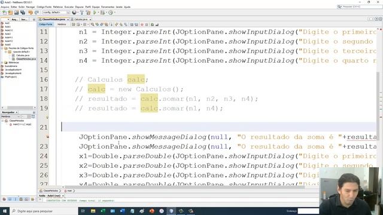The height and width of the screenshot is (215, 383).
Task: Select the Histórico view button
Action: coord(62,24)
